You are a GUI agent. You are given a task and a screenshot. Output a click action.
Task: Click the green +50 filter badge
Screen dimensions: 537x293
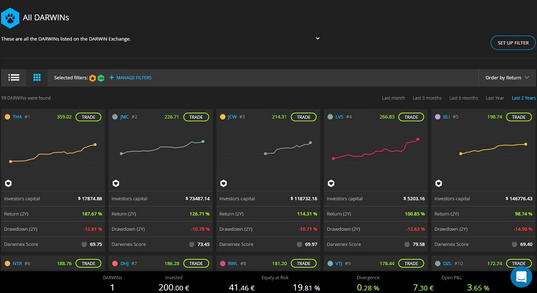coord(101,78)
